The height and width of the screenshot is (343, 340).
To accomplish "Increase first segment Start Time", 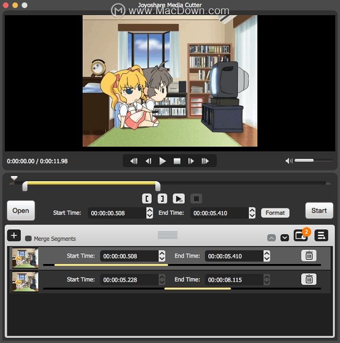I will point(162,253).
